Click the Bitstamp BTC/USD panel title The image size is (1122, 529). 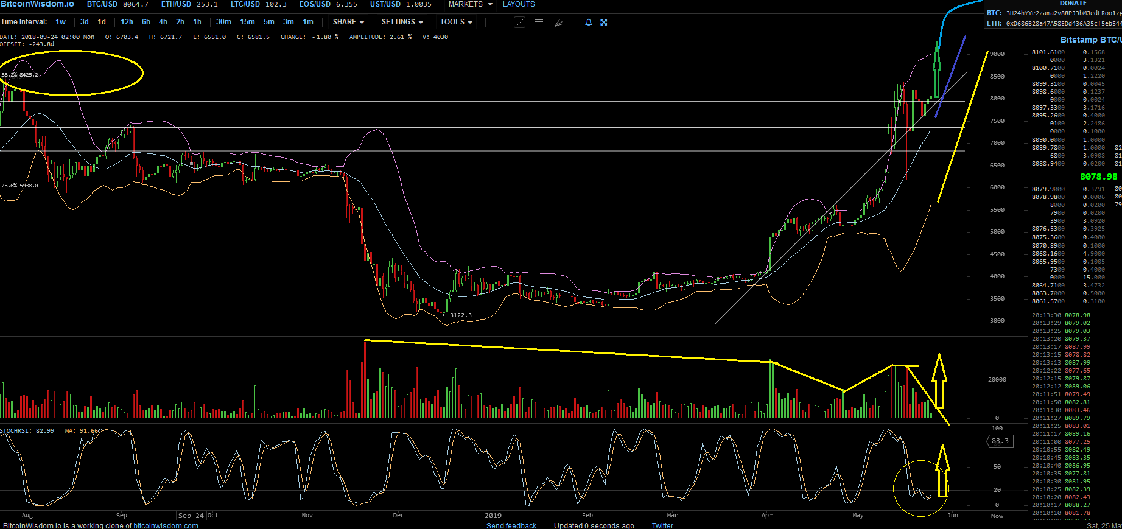pos(1091,40)
